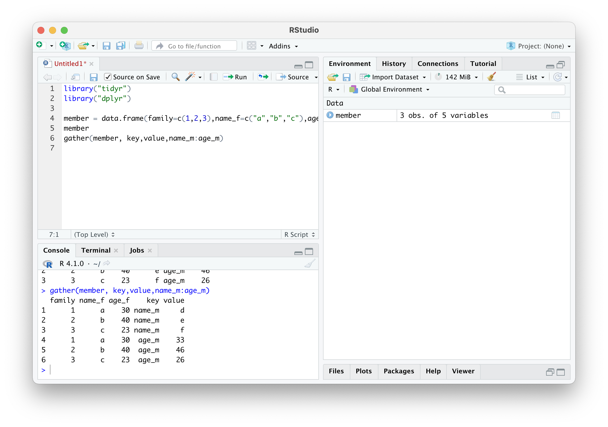This screenshot has width=608, height=427.
Task: Run the current line button
Action: click(x=235, y=77)
